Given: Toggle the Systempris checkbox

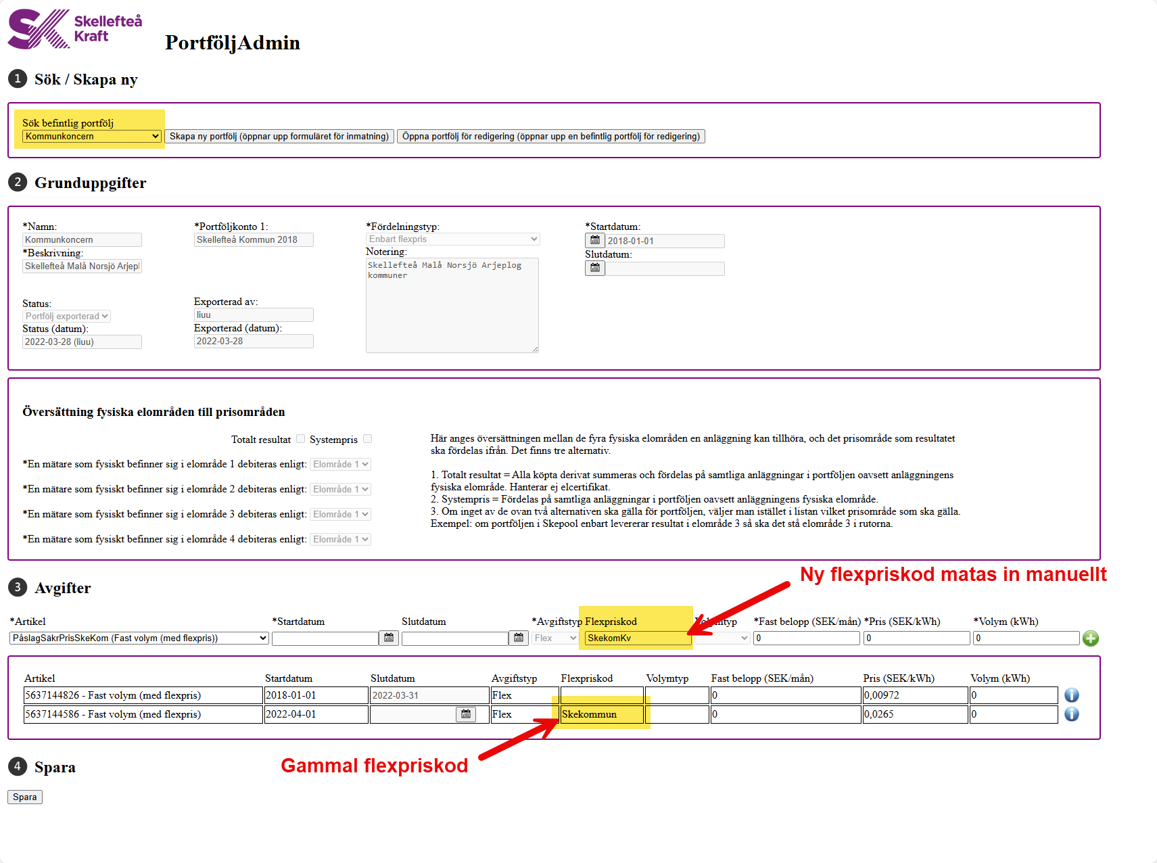Looking at the screenshot, I should coord(368,439).
